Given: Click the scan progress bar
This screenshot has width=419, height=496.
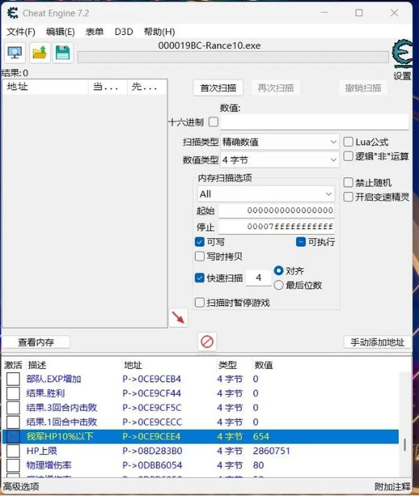Looking at the screenshot, I should tap(233, 57).
